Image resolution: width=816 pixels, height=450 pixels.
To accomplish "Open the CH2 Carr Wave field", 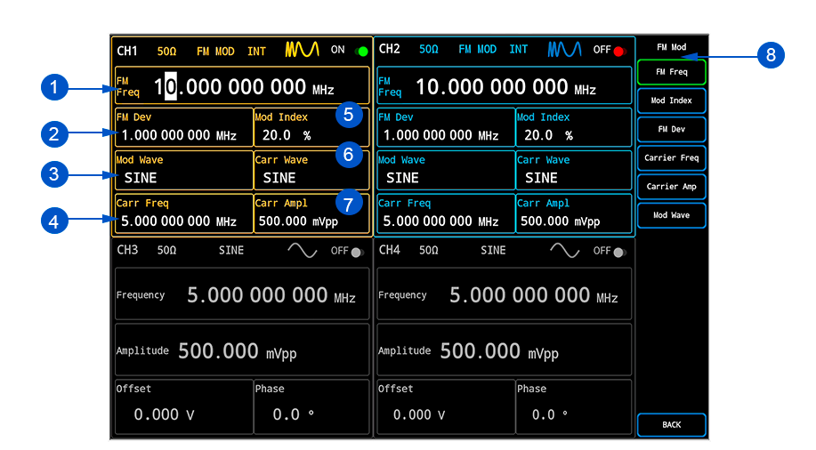I will click(573, 170).
